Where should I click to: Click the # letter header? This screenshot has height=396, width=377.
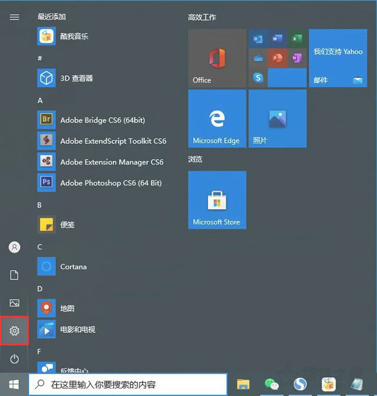pyautogui.click(x=39, y=58)
